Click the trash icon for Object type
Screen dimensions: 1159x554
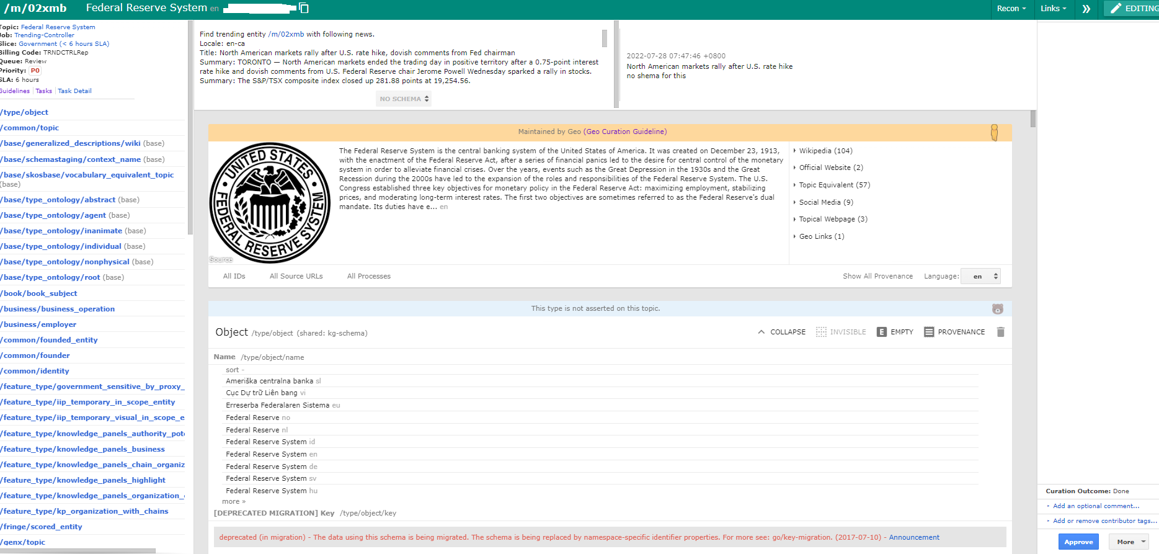[1000, 332]
